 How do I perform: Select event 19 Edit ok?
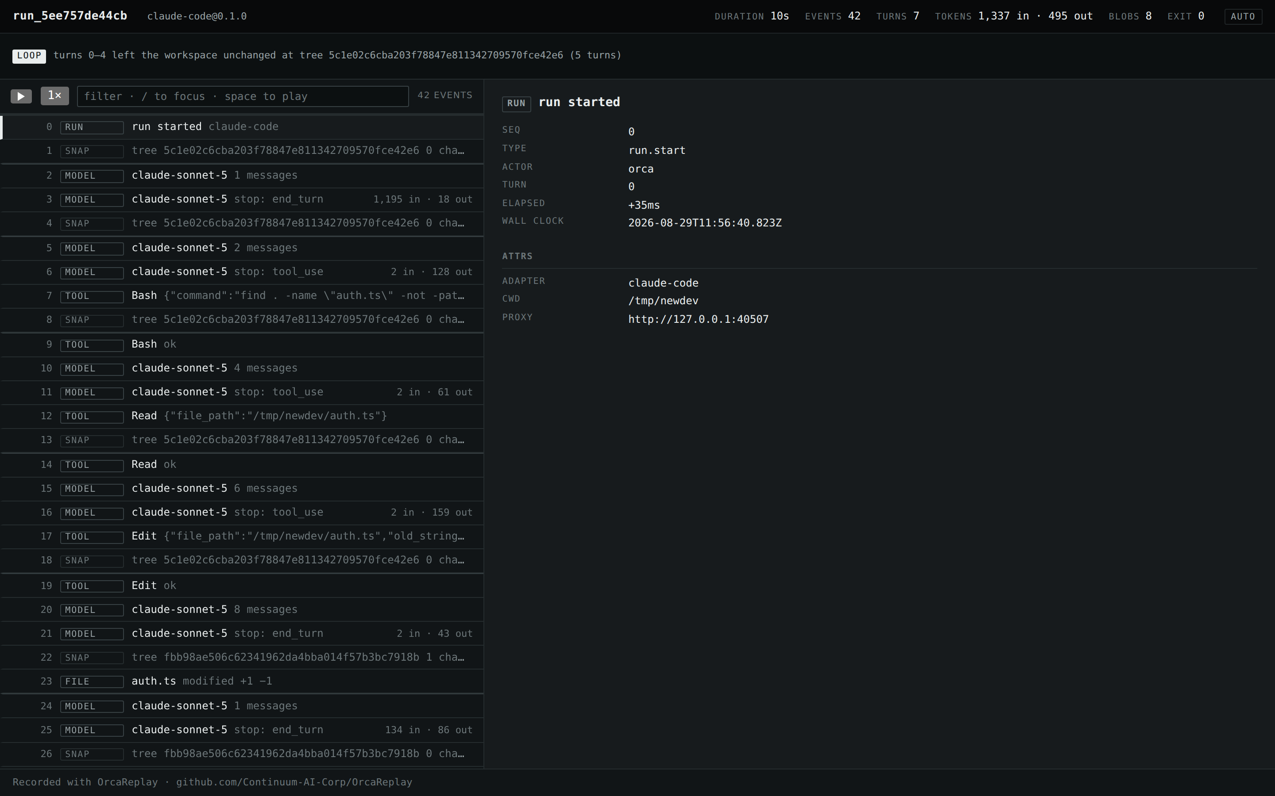tap(242, 586)
